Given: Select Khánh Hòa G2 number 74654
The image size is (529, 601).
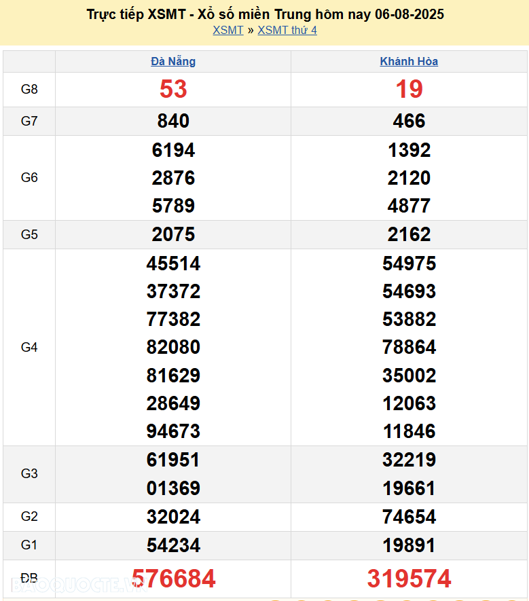Looking at the screenshot, I should click(409, 517).
